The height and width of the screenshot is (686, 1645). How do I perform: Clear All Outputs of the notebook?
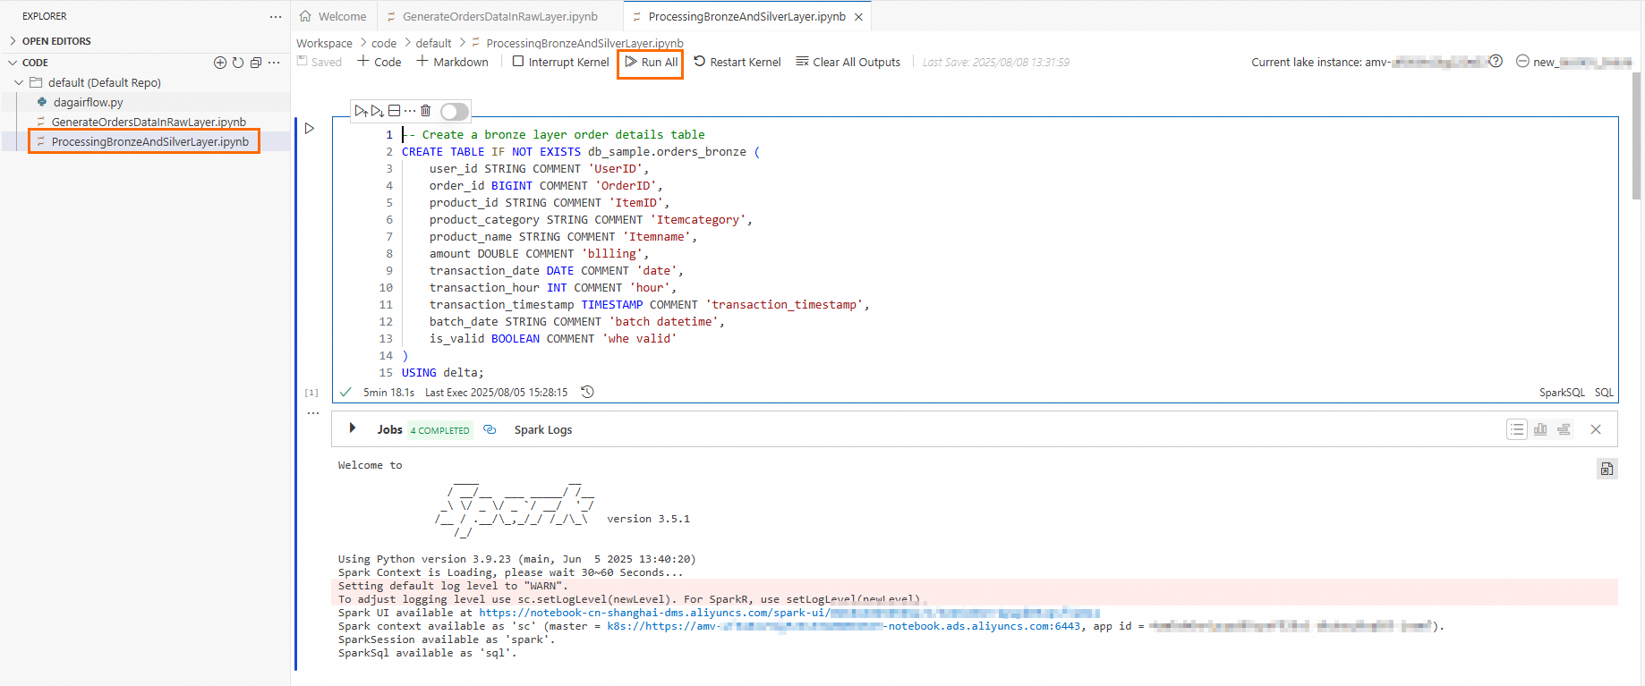click(x=848, y=62)
